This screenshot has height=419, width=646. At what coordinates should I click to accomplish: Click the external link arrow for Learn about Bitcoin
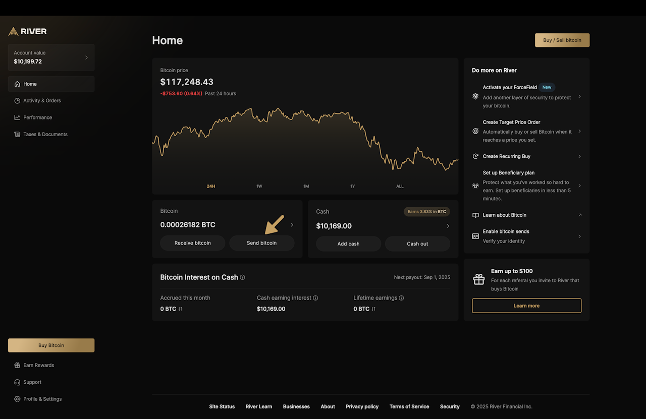(x=579, y=215)
